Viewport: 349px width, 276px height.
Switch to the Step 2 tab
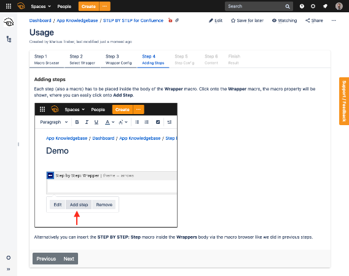coord(82,59)
